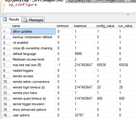The image size is (136, 119).
Task: Select the 'config_value' column header
Action: [106, 26]
